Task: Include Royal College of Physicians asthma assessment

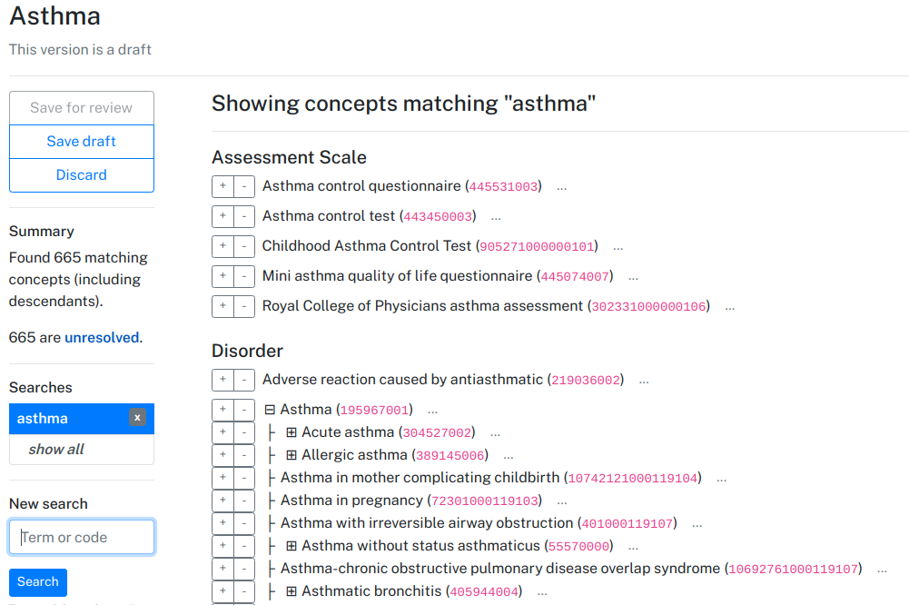Action: tap(222, 306)
